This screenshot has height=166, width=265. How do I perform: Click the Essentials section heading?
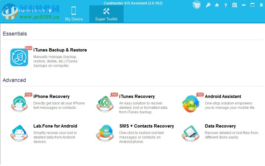point(15,34)
